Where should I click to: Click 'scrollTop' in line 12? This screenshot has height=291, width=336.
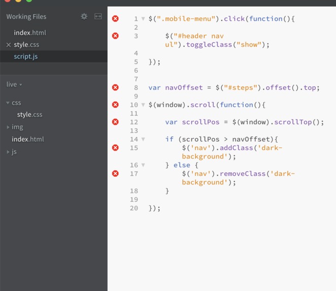pos(293,122)
